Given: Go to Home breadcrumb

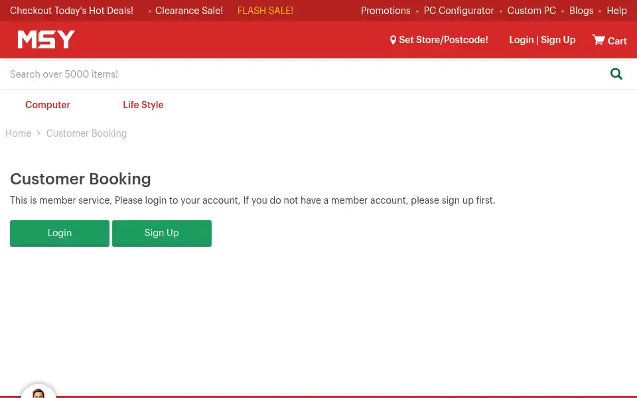Looking at the screenshot, I should [x=19, y=133].
